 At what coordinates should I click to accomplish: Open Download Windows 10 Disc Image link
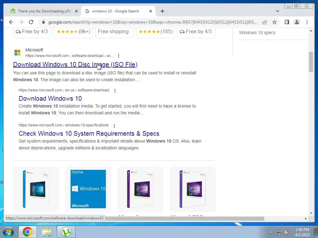point(75,64)
